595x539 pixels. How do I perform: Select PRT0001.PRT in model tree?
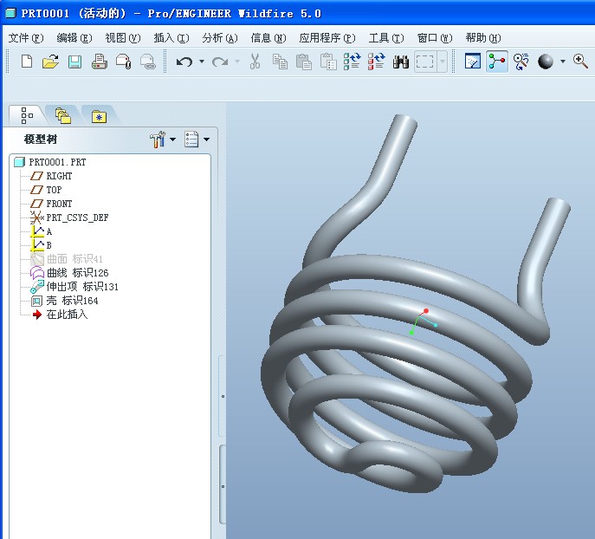(50, 162)
